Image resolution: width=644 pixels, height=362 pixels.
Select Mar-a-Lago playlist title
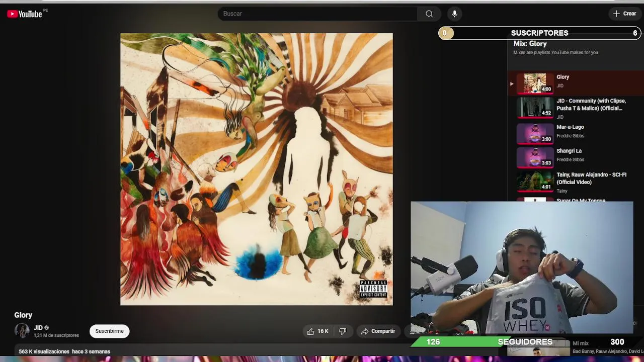[x=570, y=127]
